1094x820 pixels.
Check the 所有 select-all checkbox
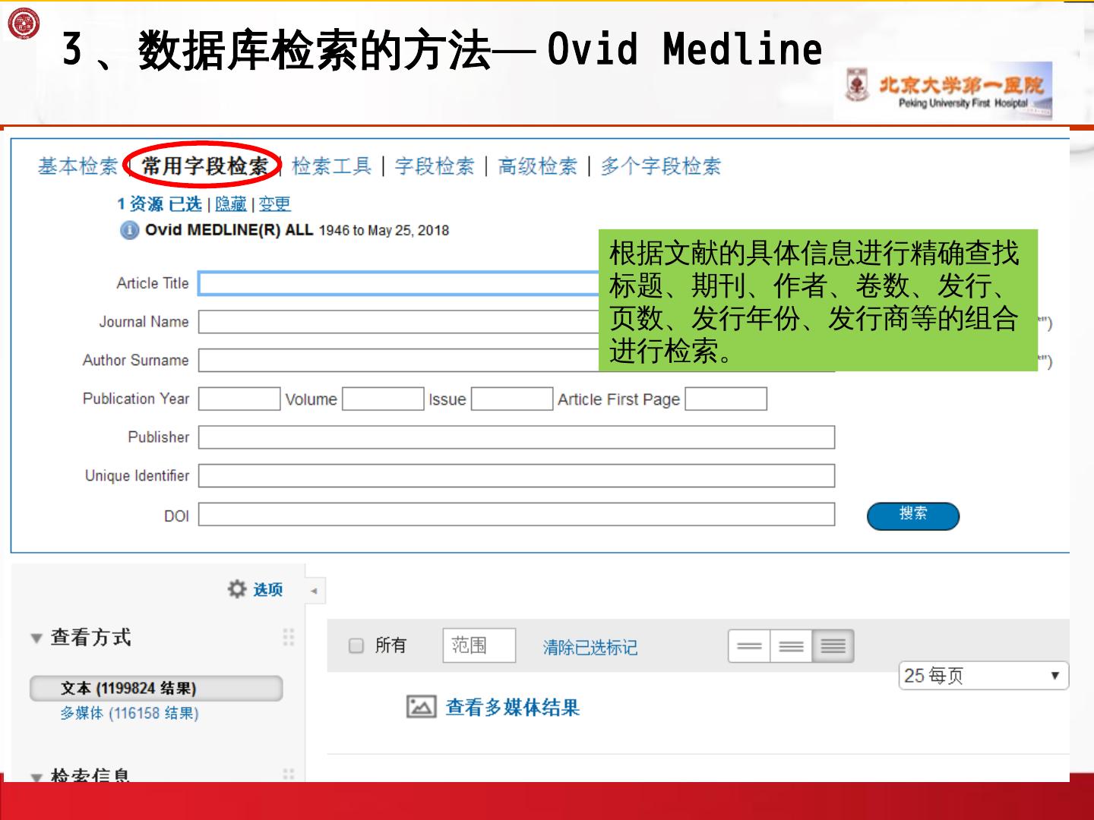(356, 645)
